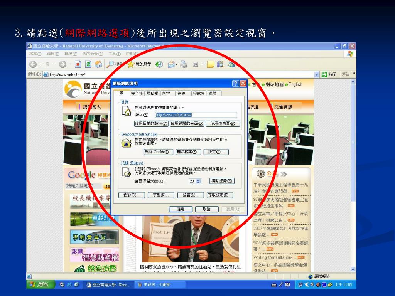Click the yellow Discuss note icon
This screenshot has height=296, width=395.
pos(211,64)
